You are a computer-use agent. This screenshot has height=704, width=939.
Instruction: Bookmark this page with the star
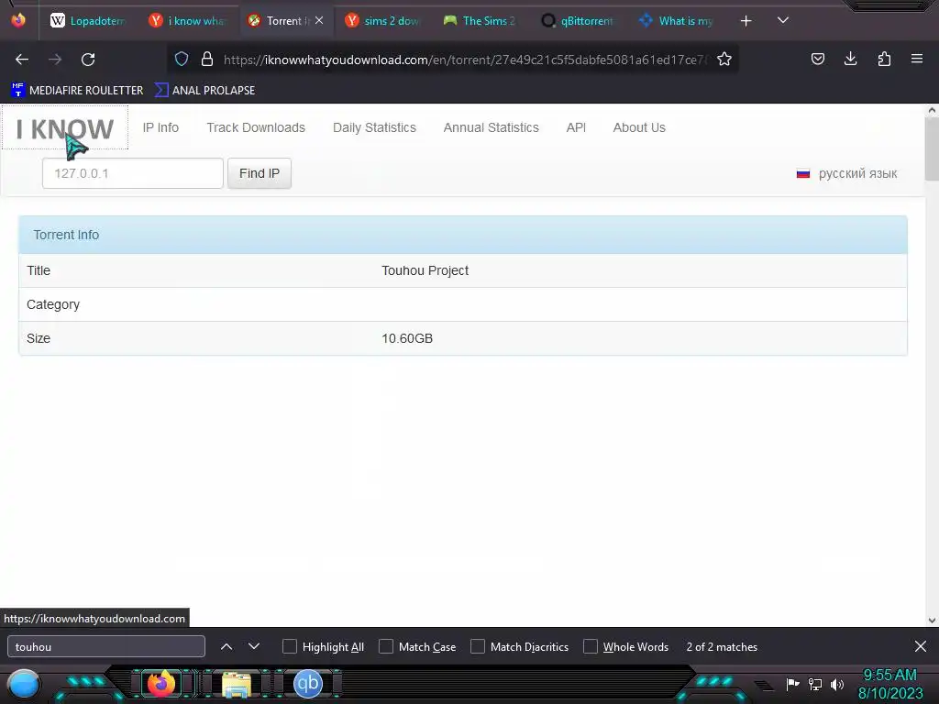tap(724, 59)
